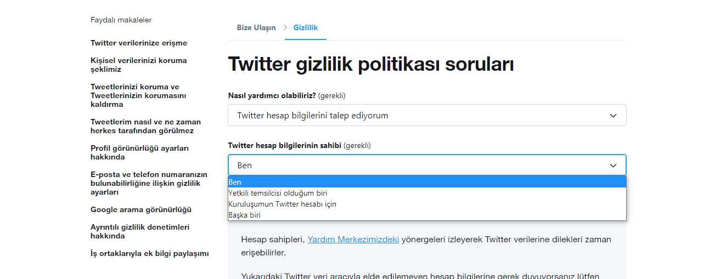The width and height of the screenshot is (726, 279).
Task: Click the chevron arrow in 'Nasıl yardımcı olabiliriz?' dropdown
Action: tap(613, 116)
